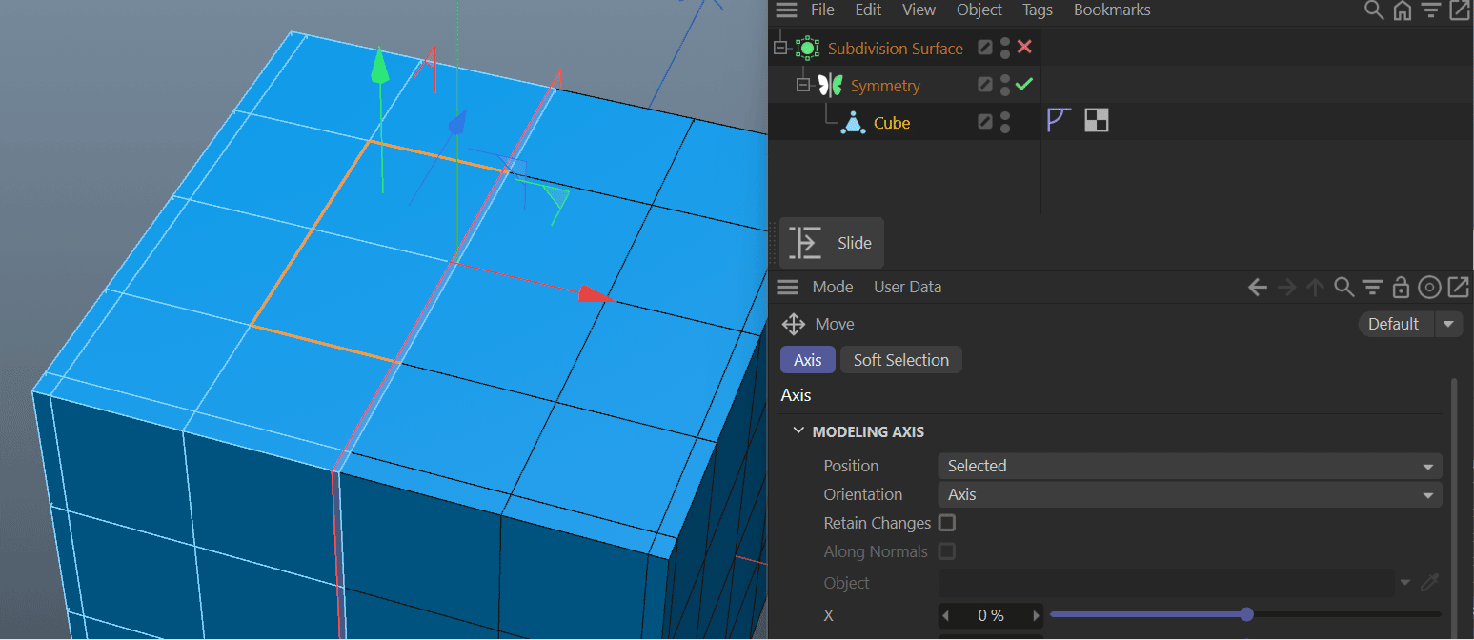Screen dimensions: 1474x640
Task: Switch to the Soft Selection tab
Action: tap(900, 360)
